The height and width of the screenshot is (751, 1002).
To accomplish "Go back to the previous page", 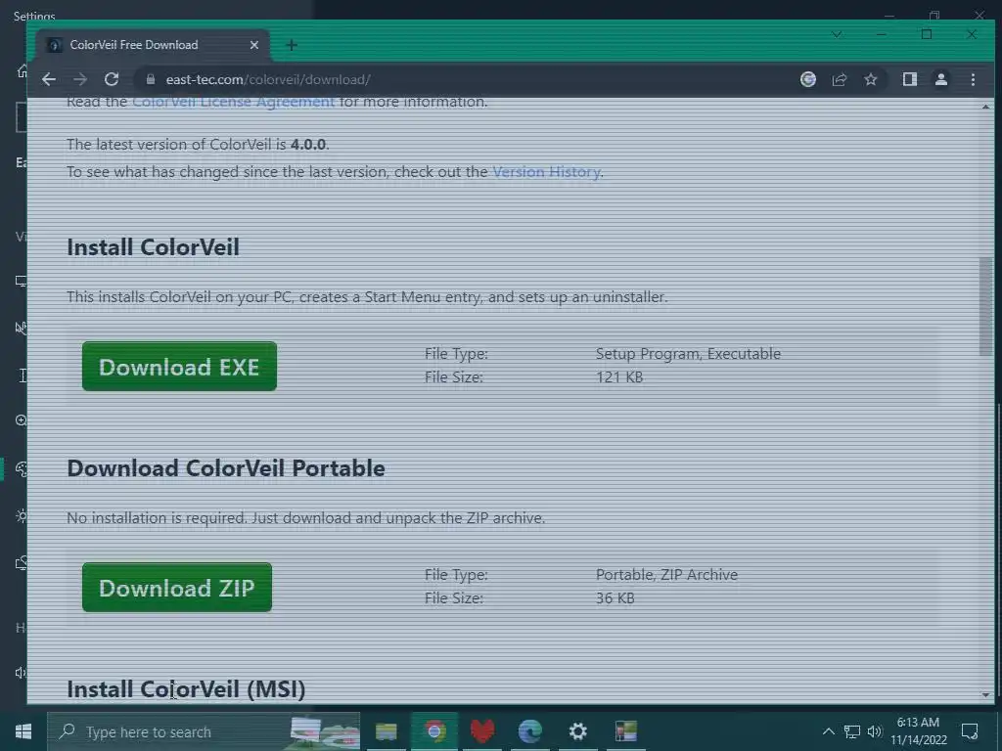I will 49,79.
